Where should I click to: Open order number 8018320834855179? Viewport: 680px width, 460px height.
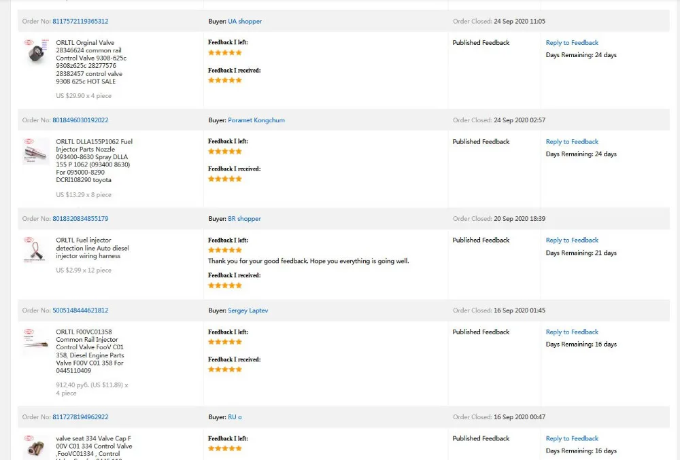[80, 219]
